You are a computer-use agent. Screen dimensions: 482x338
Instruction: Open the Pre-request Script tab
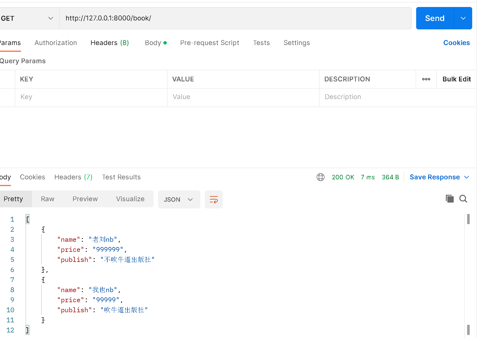[210, 43]
